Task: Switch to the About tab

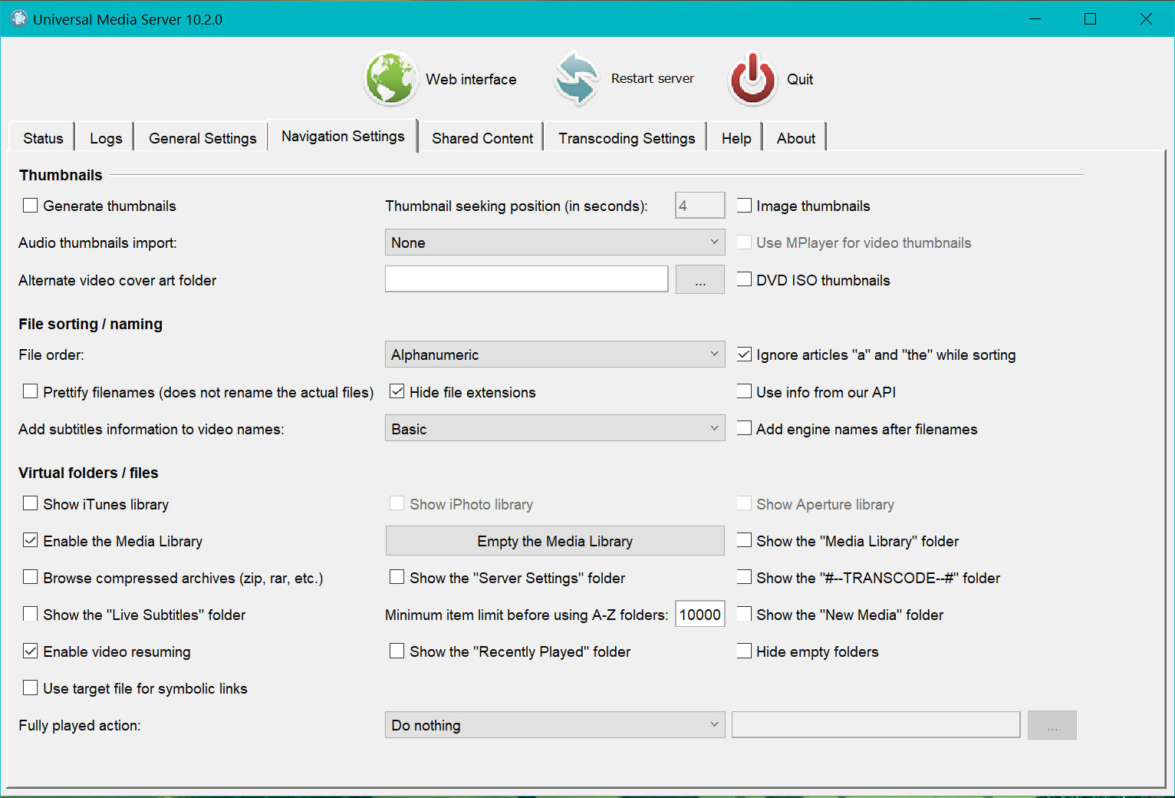Action: click(796, 138)
